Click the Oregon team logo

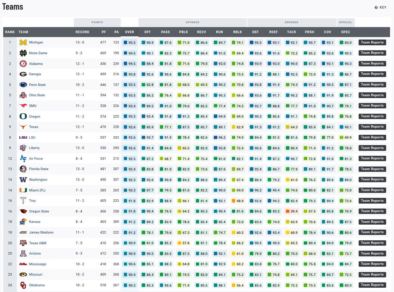pos(23,116)
